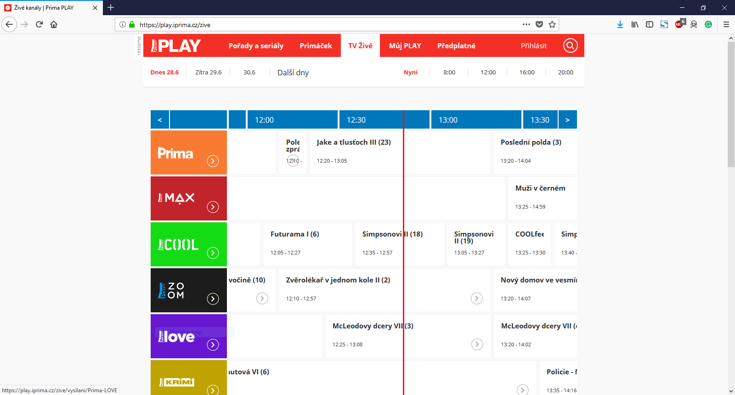
Task: Open Prima KRIMI channel arrow circle icon
Action: pyautogui.click(x=213, y=390)
